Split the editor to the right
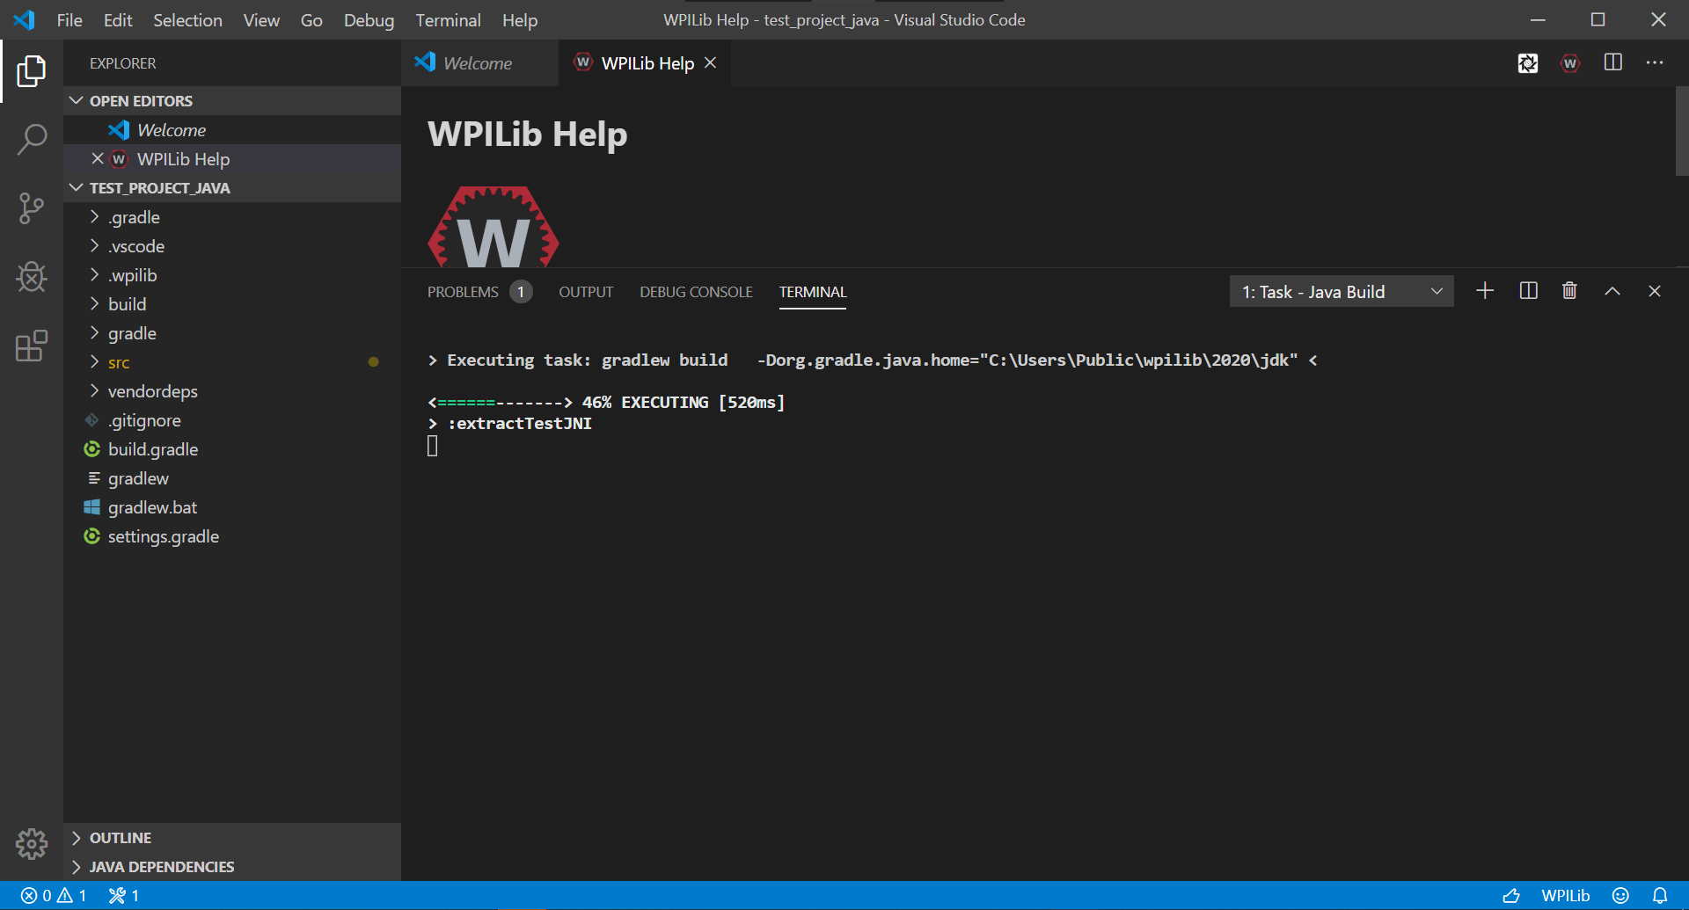The height and width of the screenshot is (910, 1689). tap(1613, 62)
